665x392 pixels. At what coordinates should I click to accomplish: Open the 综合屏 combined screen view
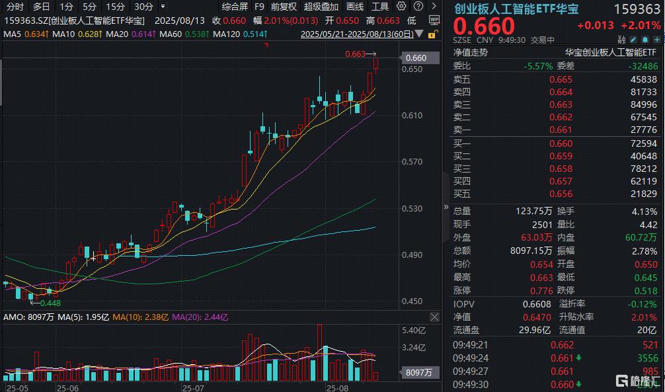coord(235,7)
